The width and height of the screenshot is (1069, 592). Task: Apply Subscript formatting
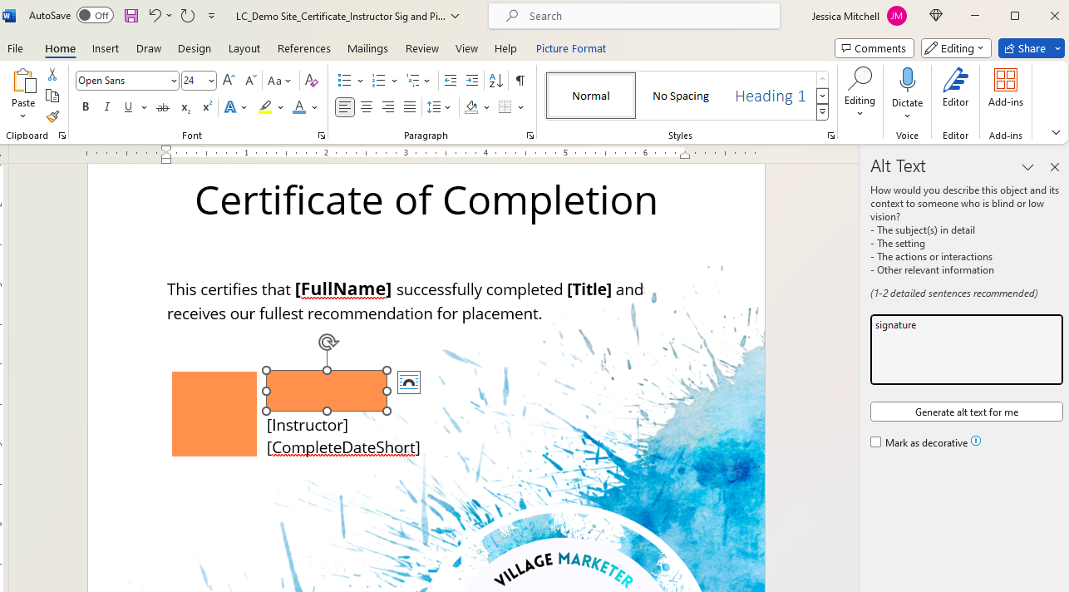point(185,107)
